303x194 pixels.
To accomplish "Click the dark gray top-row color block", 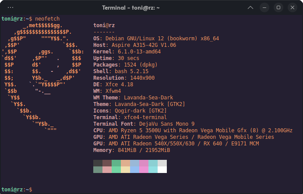I will (x=98, y=163).
